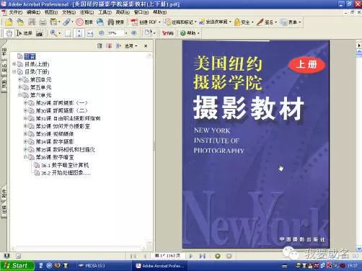Screen dimensions: 362x271
Task: Close the bookmarks panel with X
Action: point(146,45)
